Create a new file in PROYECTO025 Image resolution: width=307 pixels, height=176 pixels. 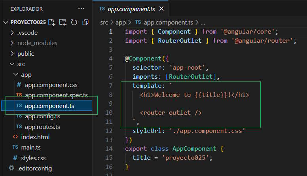(x=52, y=22)
